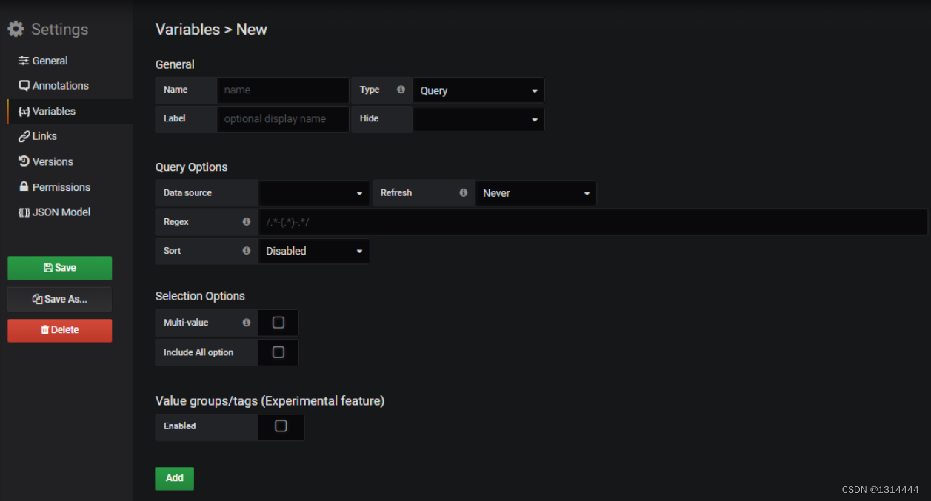The width and height of the screenshot is (931, 501).
Task: Click the Value groups/tags heading text
Action: 270,401
